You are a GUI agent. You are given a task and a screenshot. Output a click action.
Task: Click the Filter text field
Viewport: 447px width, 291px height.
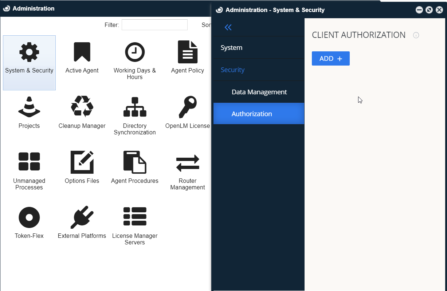coord(154,25)
